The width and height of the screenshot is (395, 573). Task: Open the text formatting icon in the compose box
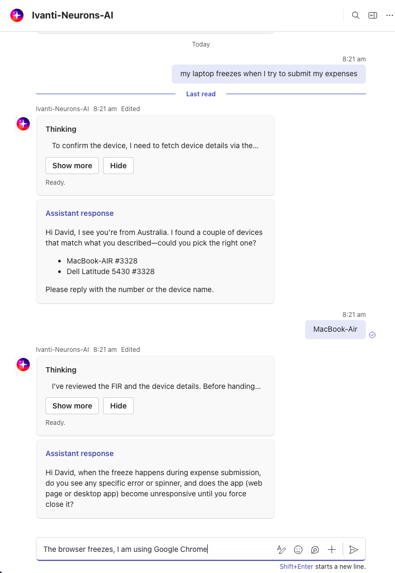click(281, 550)
